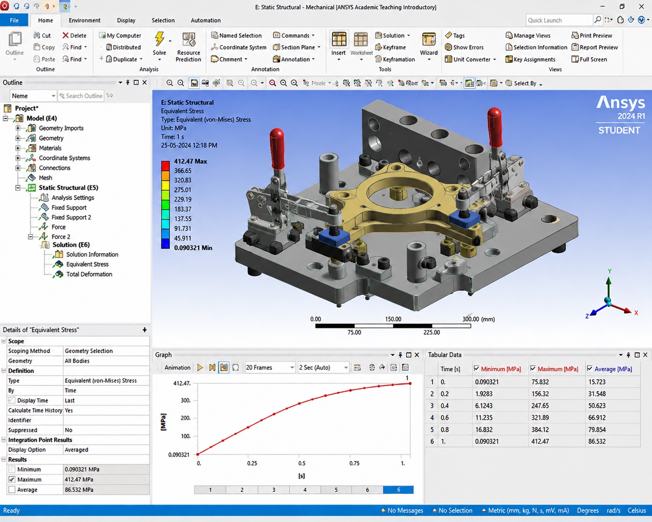This screenshot has width=652, height=522.
Task: Click the magnifier icon beside Quick Launch
Action: pos(598,20)
